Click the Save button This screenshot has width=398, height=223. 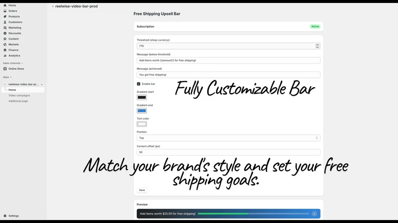pyautogui.click(x=142, y=190)
